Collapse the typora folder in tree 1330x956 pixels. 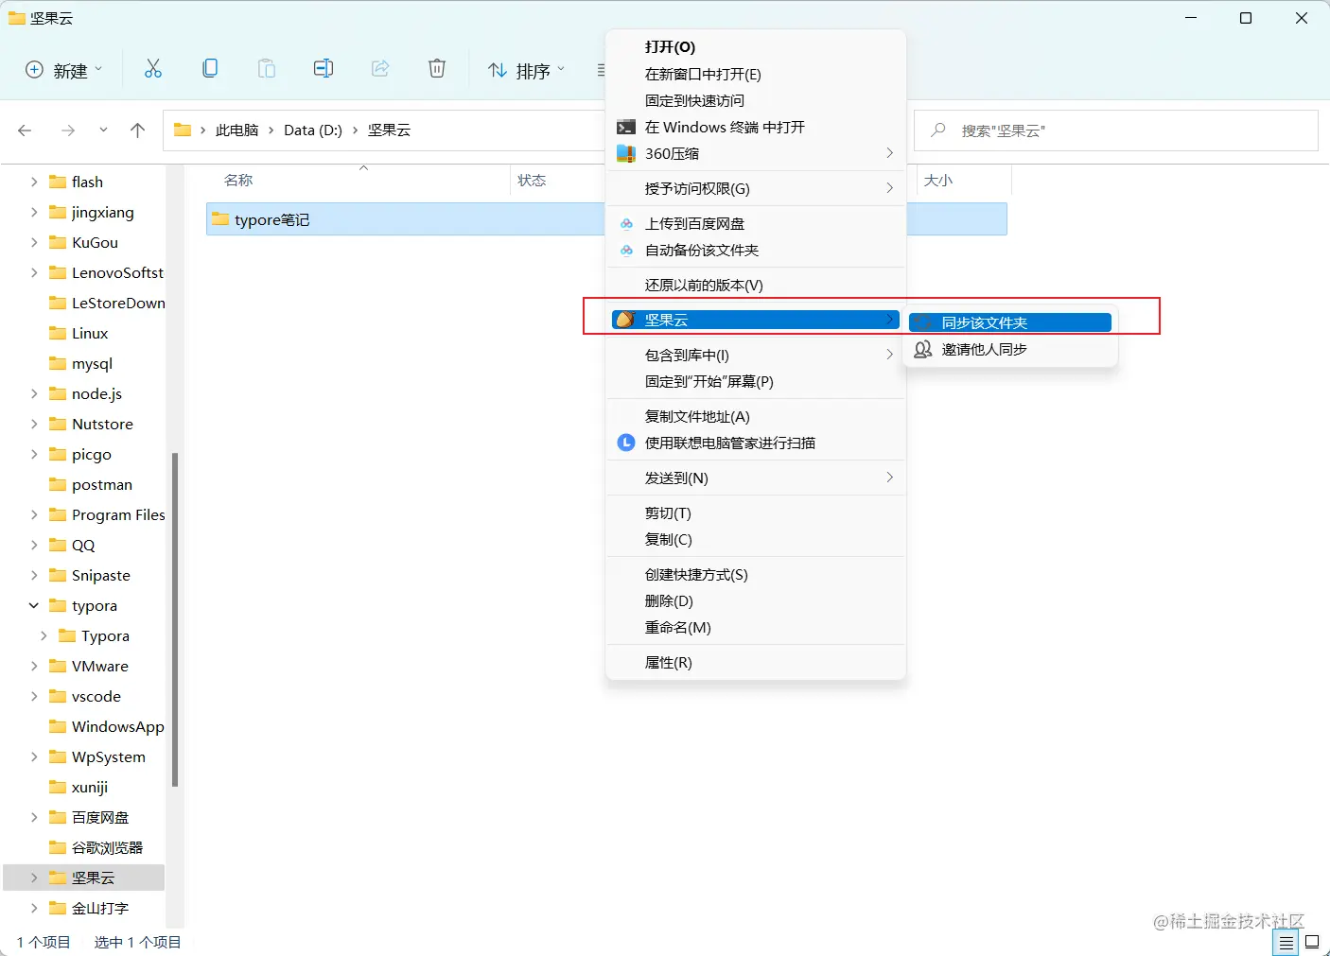(34, 605)
